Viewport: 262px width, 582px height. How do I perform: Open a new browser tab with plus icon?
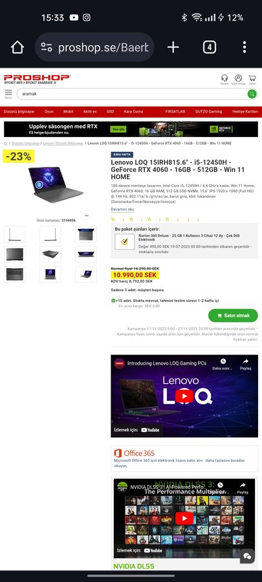[173, 47]
